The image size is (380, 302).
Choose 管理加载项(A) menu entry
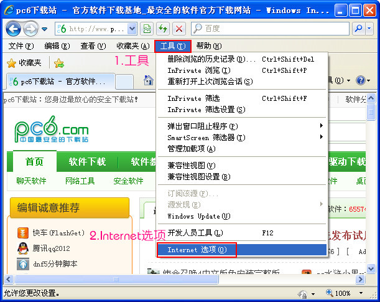pos(242,149)
